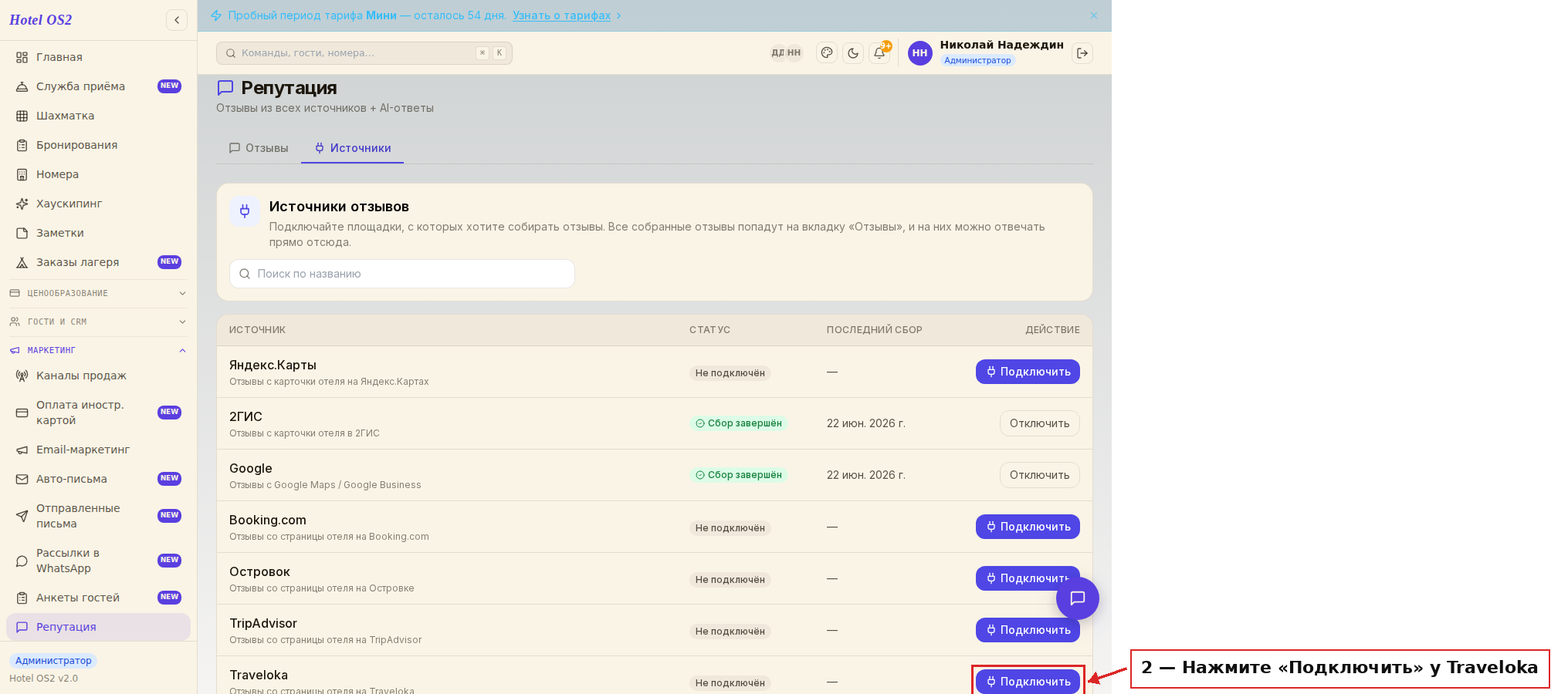This screenshot has height=694, width=1568.
Task: Click the Статус column header
Action: click(x=709, y=330)
